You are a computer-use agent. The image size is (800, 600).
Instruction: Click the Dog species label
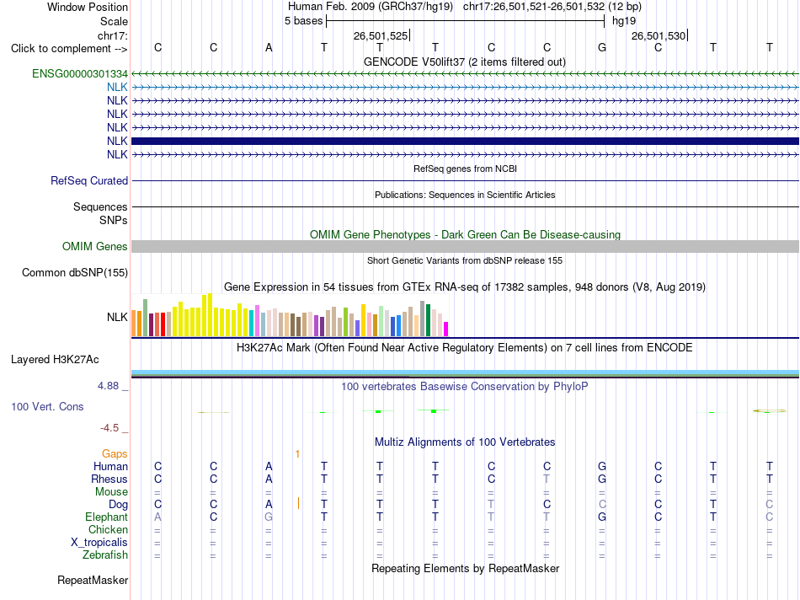click(119, 505)
